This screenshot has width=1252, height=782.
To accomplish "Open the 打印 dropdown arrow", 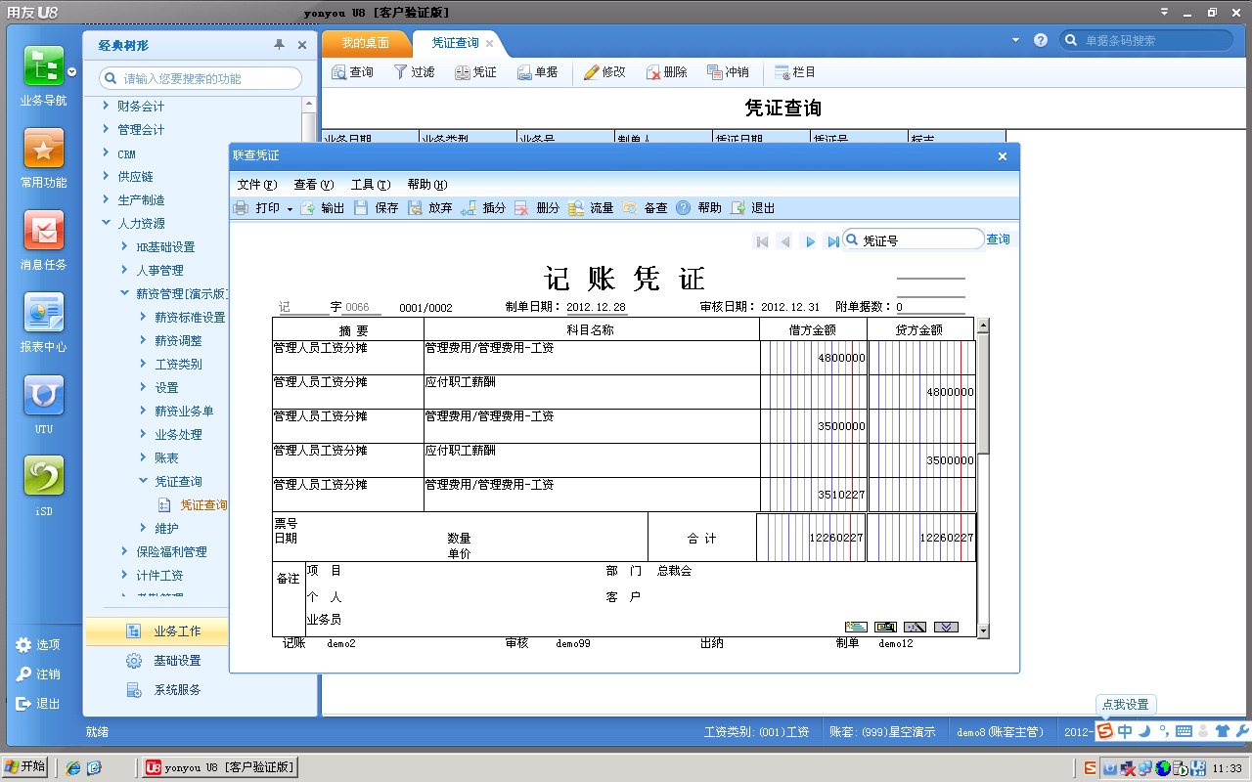I will tap(290, 209).
